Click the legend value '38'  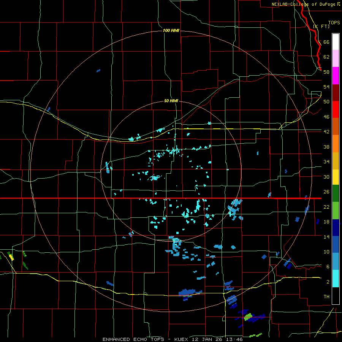pyautogui.click(x=326, y=147)
